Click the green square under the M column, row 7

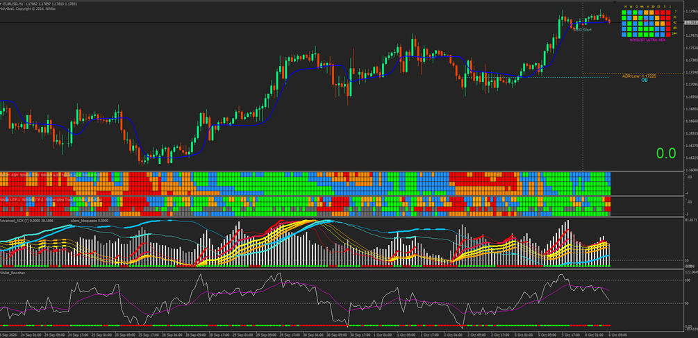(624, 12)
